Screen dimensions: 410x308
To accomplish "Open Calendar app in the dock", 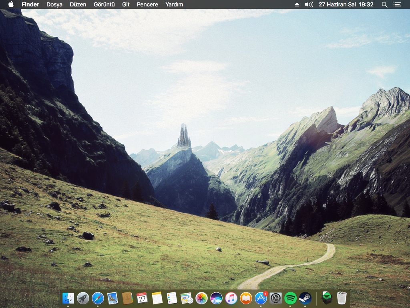I will tap(142, 298).
